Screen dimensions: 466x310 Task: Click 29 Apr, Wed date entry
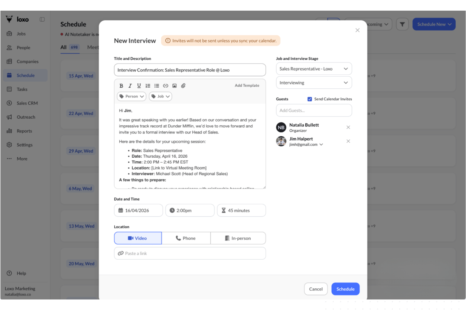[81, 151]
